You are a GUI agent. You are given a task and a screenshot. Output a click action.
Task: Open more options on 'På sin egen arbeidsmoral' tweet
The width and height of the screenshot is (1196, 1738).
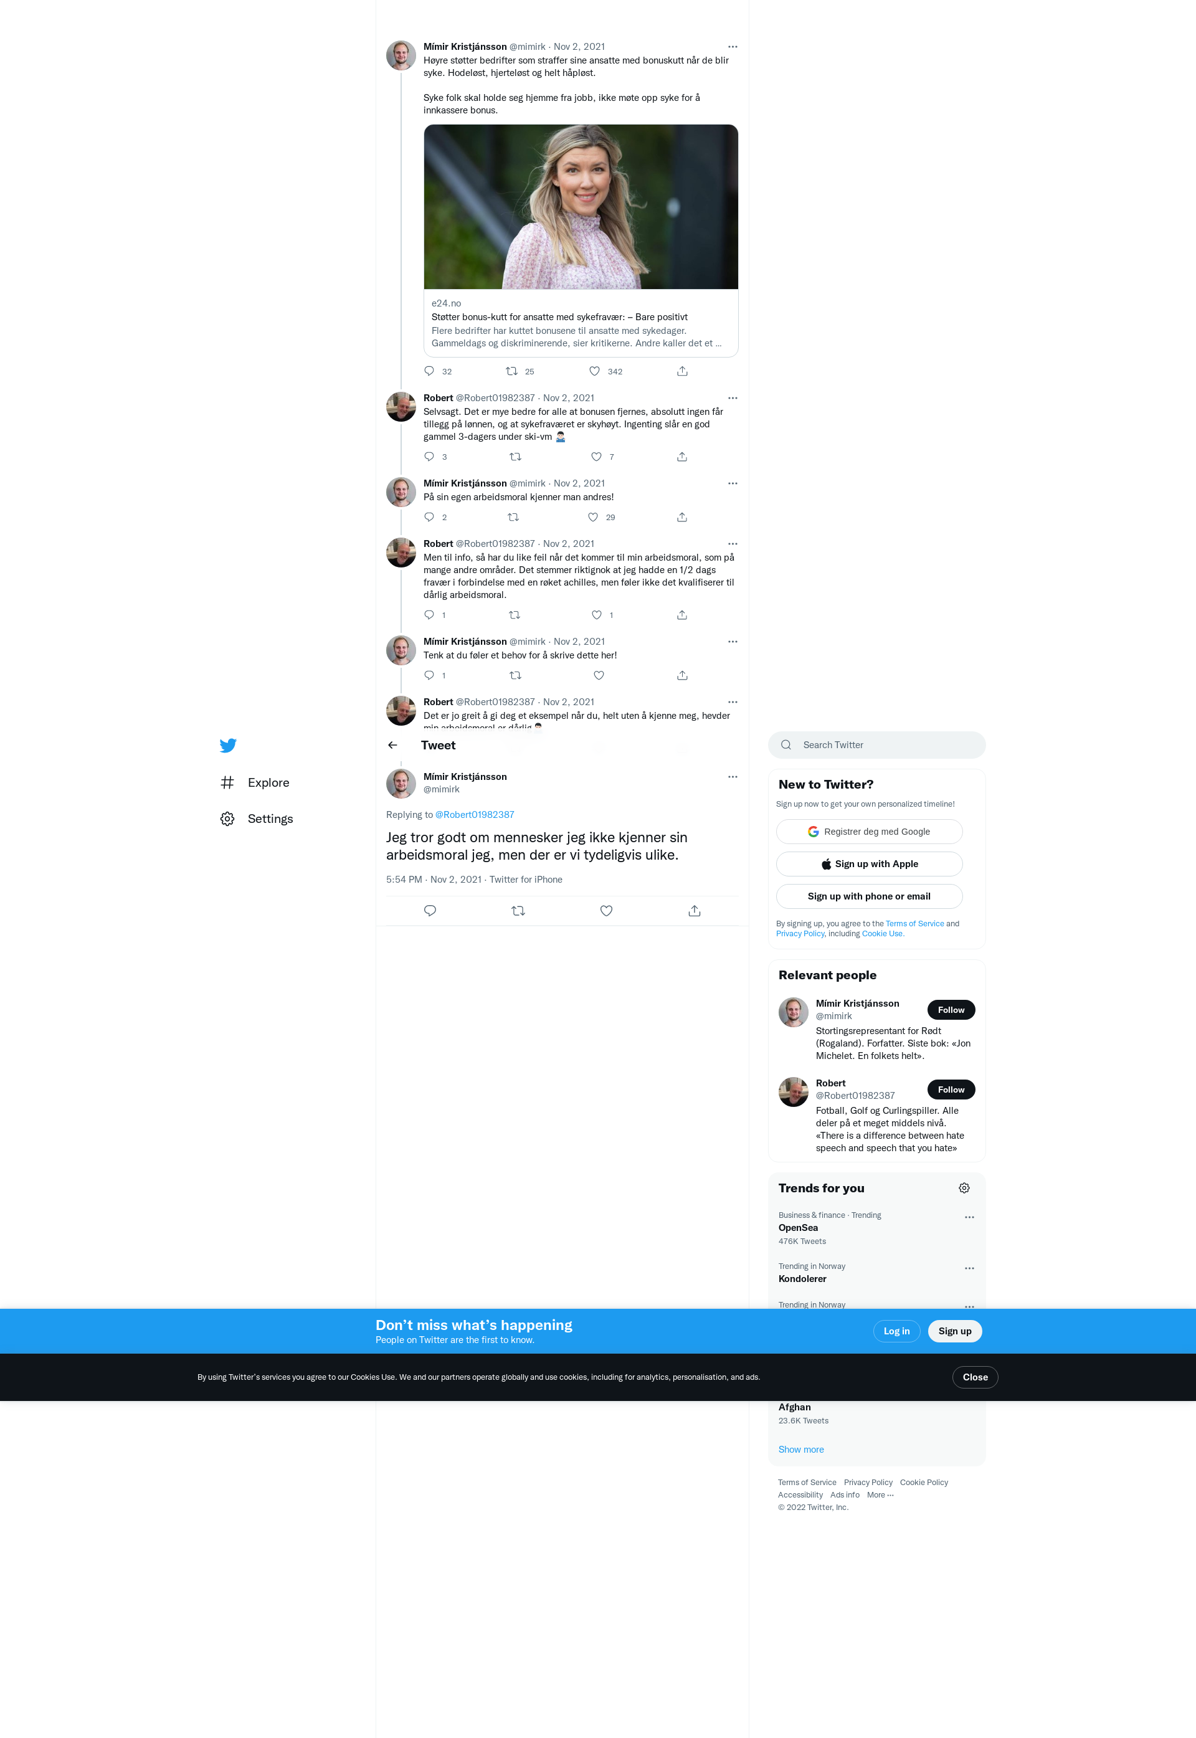pyautogui.click(x=733, y=483)
